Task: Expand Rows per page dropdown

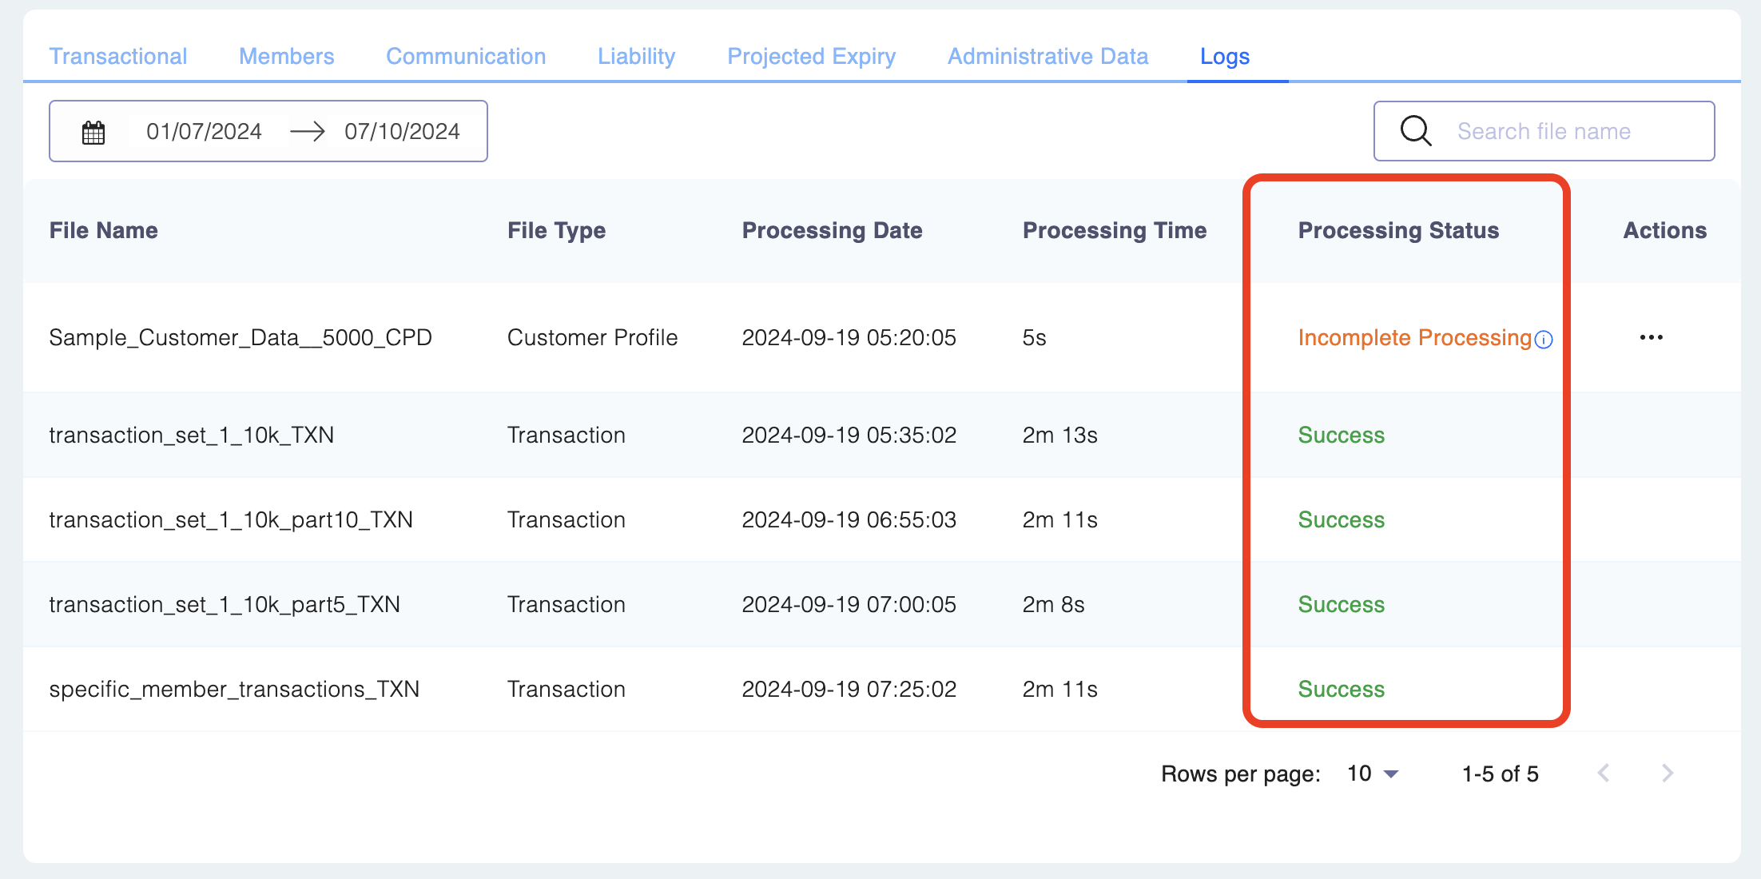Action: pos(1373,774)
